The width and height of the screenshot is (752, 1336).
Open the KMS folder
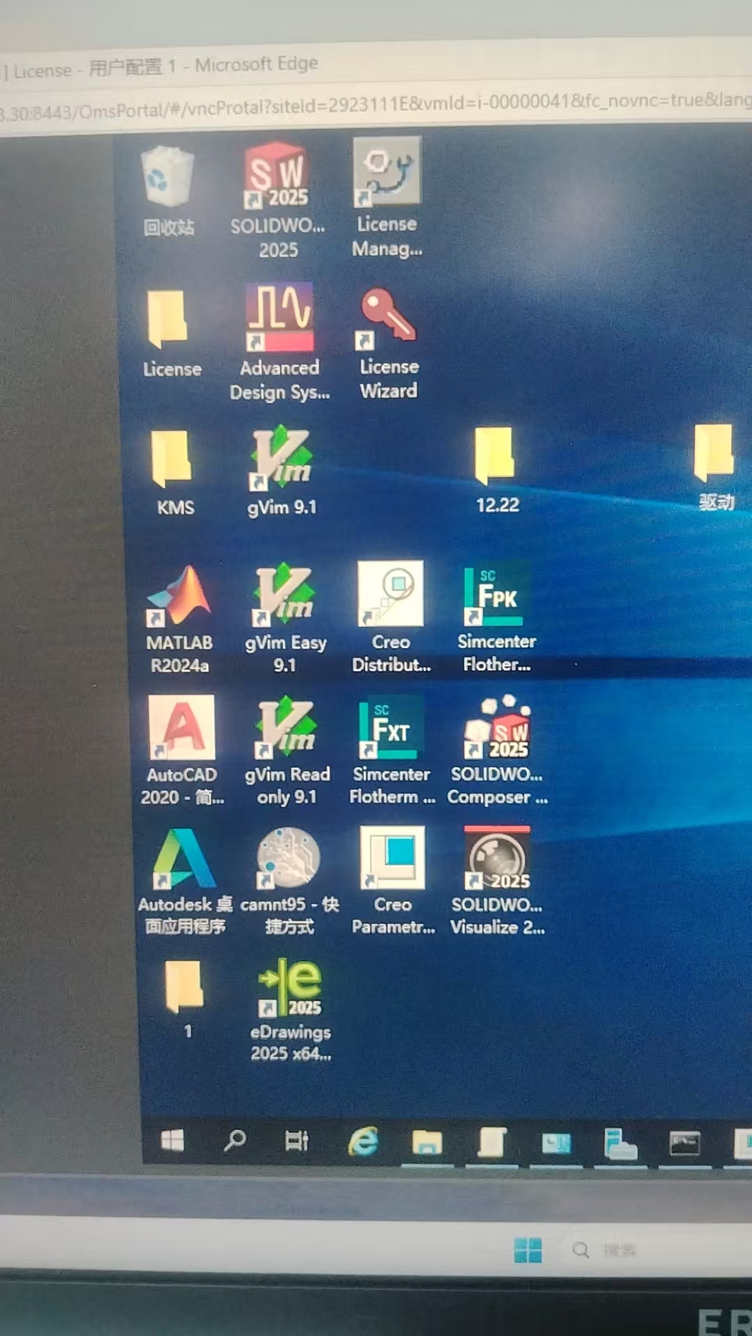tap(172, 459)
